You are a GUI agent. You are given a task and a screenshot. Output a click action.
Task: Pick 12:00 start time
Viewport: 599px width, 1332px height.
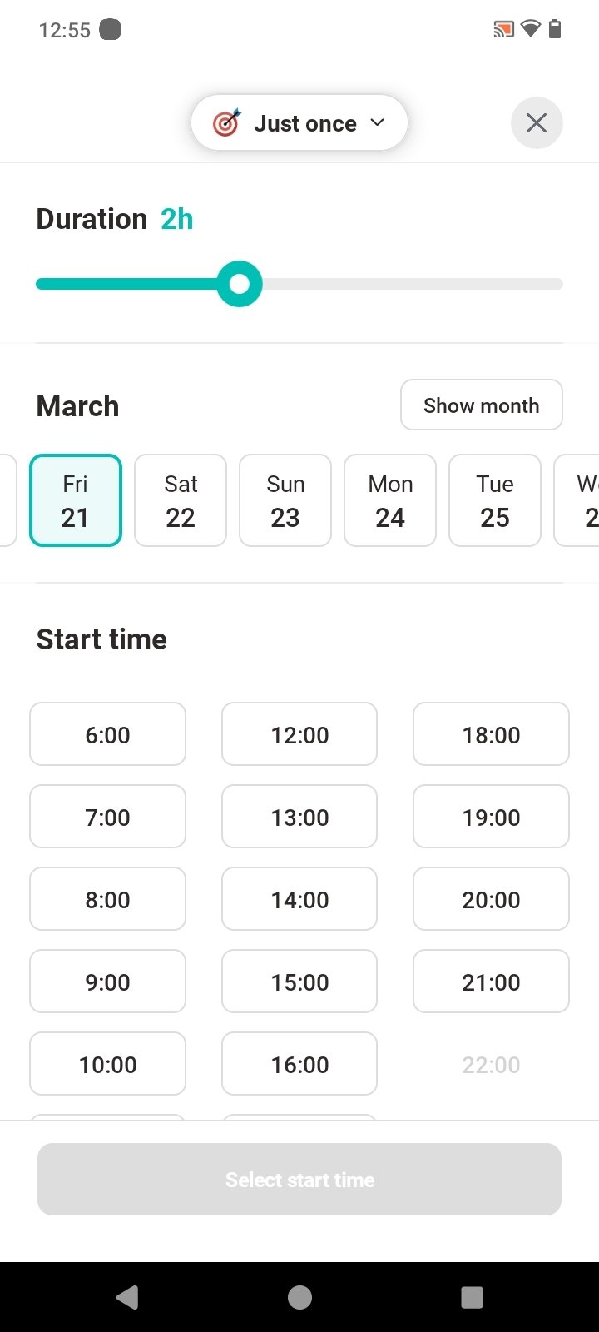tap(299, 734)
